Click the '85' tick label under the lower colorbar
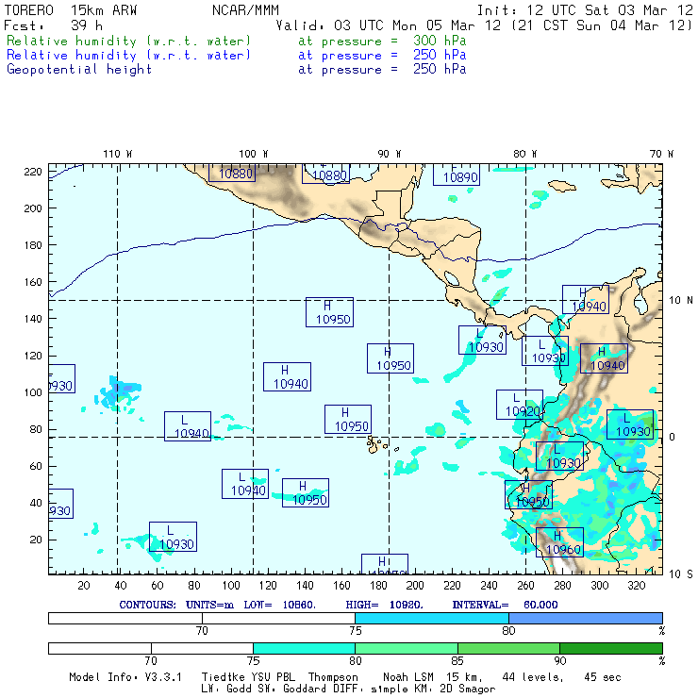The image size is (698, 698). pos(457,661)
